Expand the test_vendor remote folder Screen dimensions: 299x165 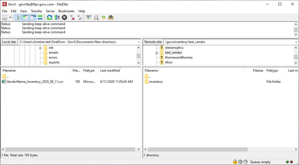click(156, 53)
